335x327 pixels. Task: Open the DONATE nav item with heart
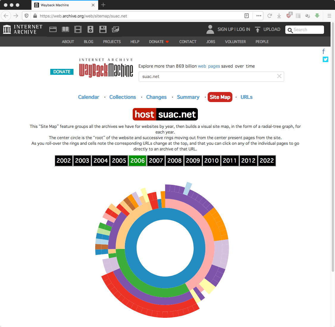159,42
